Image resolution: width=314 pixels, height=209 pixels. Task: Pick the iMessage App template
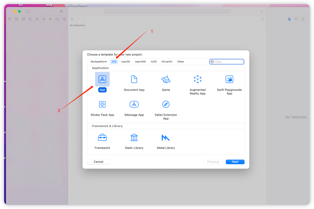click(134, 104)
